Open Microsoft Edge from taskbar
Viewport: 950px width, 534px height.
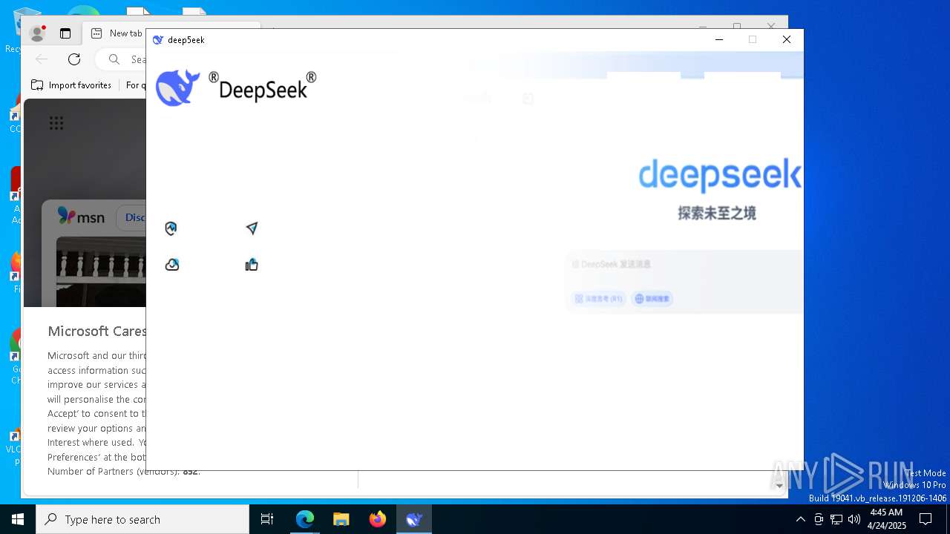[305, 519]
